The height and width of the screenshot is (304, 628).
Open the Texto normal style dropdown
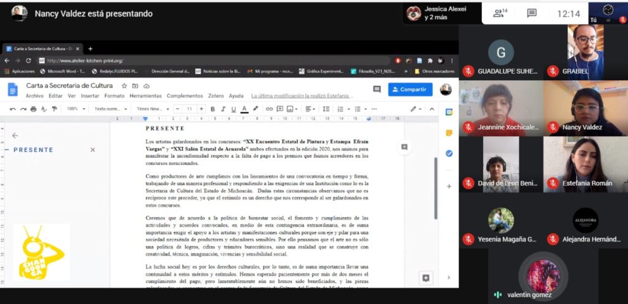point(111,109)
